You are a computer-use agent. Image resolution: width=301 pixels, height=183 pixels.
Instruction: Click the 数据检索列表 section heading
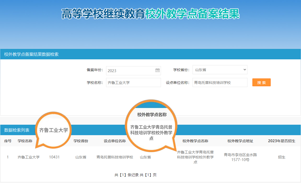[17, 130]
